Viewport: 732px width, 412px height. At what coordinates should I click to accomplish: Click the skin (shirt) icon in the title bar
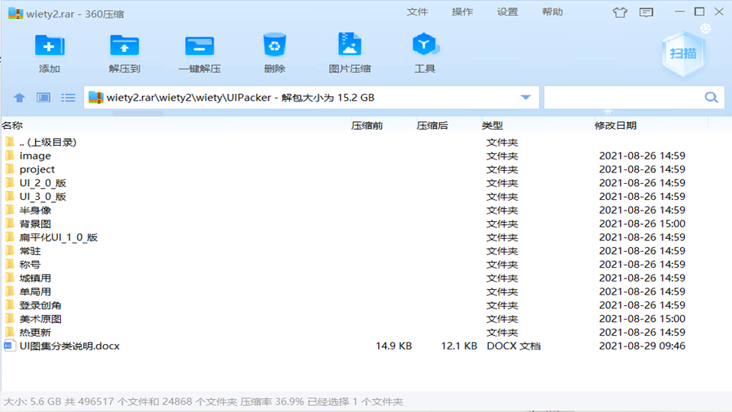[x=620, y=13]
